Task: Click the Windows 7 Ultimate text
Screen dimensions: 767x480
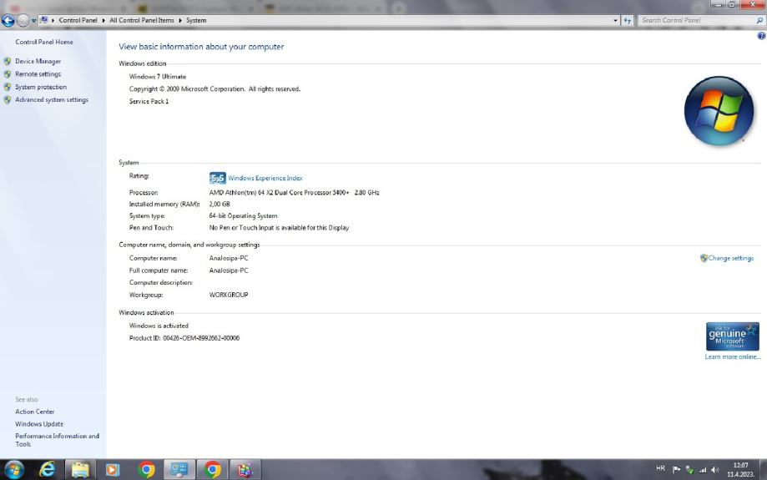Action: (158, 77)
